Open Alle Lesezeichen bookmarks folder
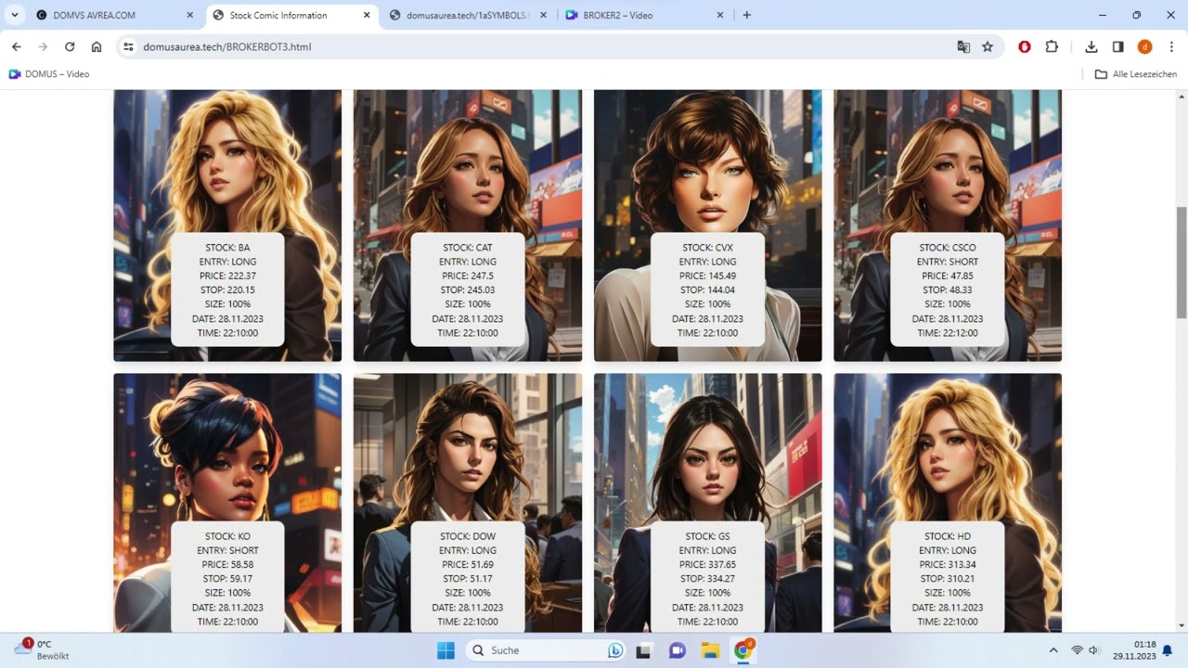Screen dimensions: 1188x668 point(1136,74)
